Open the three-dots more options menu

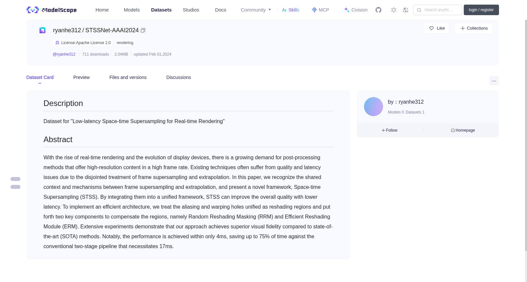pos(494,81)
